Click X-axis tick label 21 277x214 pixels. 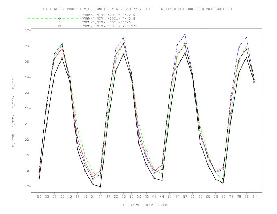click(x=93, y=197)
